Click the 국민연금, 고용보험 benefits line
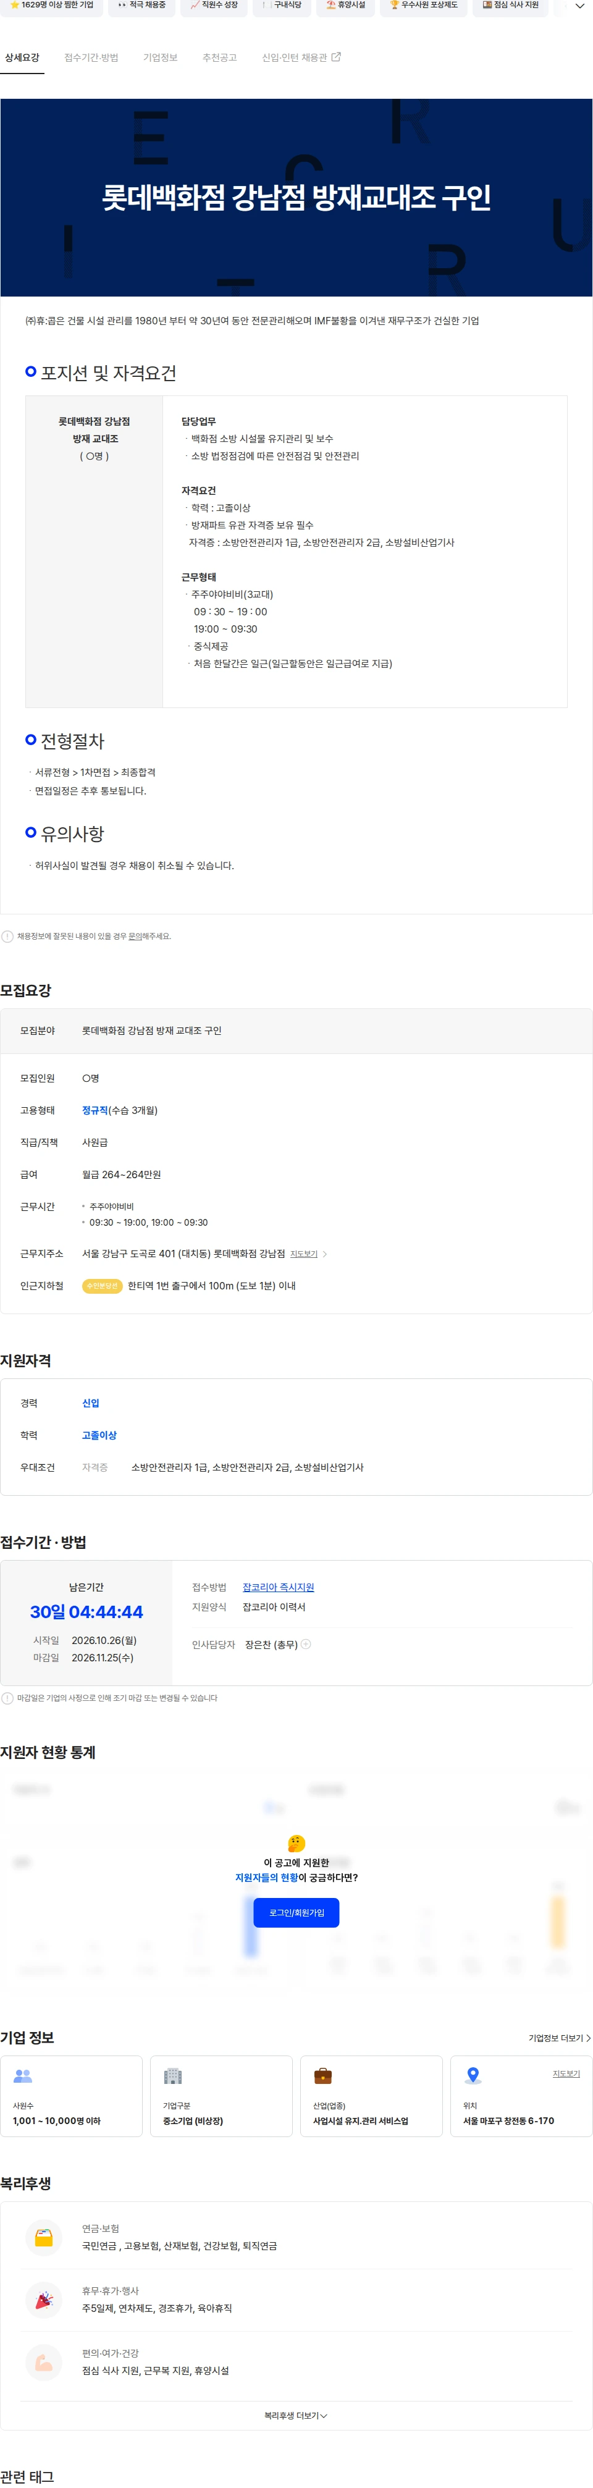 (180, 2246)
